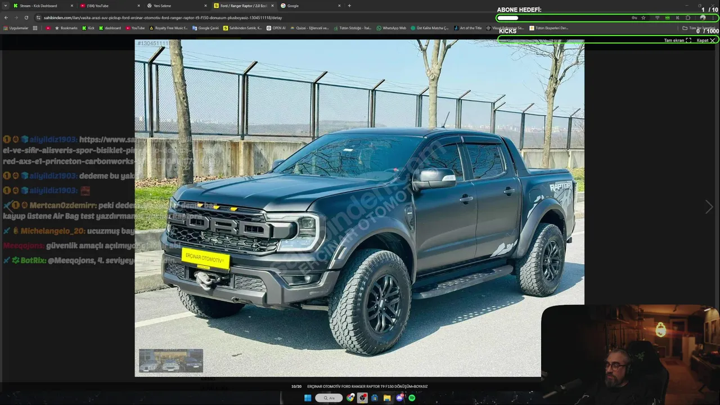
Task: Open Windows Start menu
Action: click(308, 398)
